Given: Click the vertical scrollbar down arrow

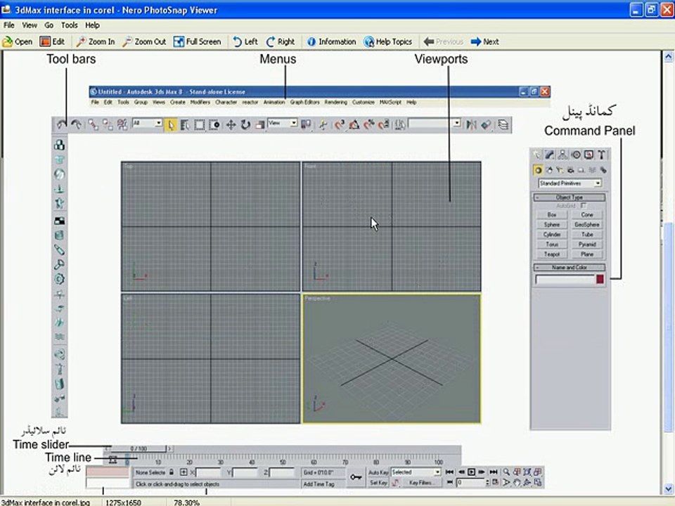Looking at the screenshot, I should [668, 488].
